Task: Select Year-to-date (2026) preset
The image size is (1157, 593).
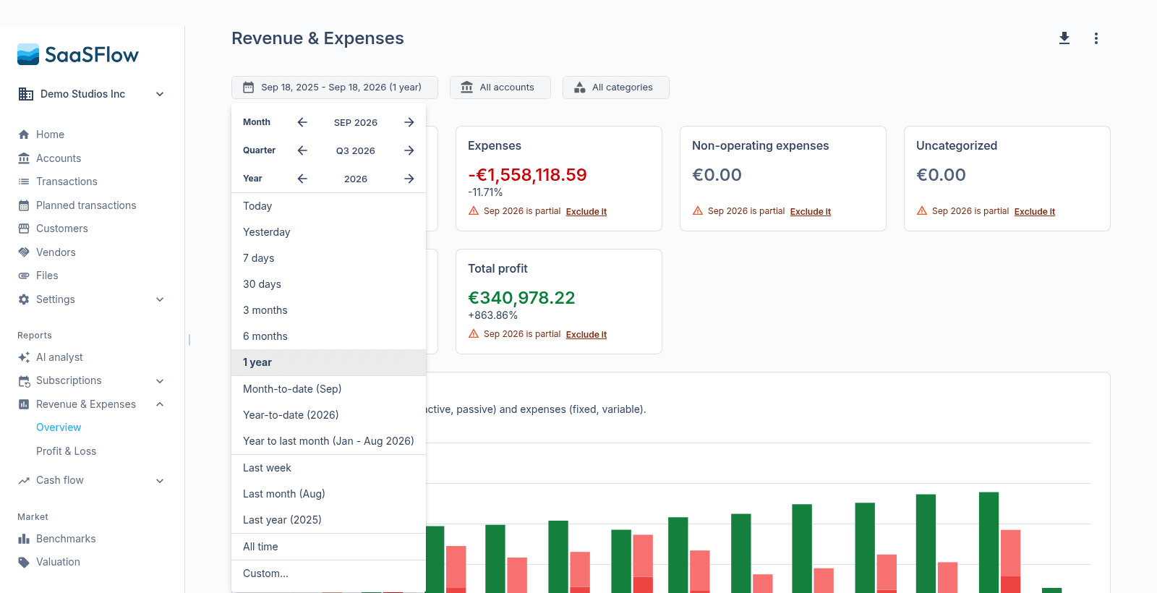Action: [328, 415]
